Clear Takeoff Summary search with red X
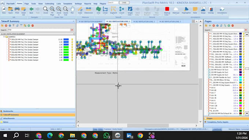Image resolution: width=249 pixels, height=140 pixels. [72, 30]
